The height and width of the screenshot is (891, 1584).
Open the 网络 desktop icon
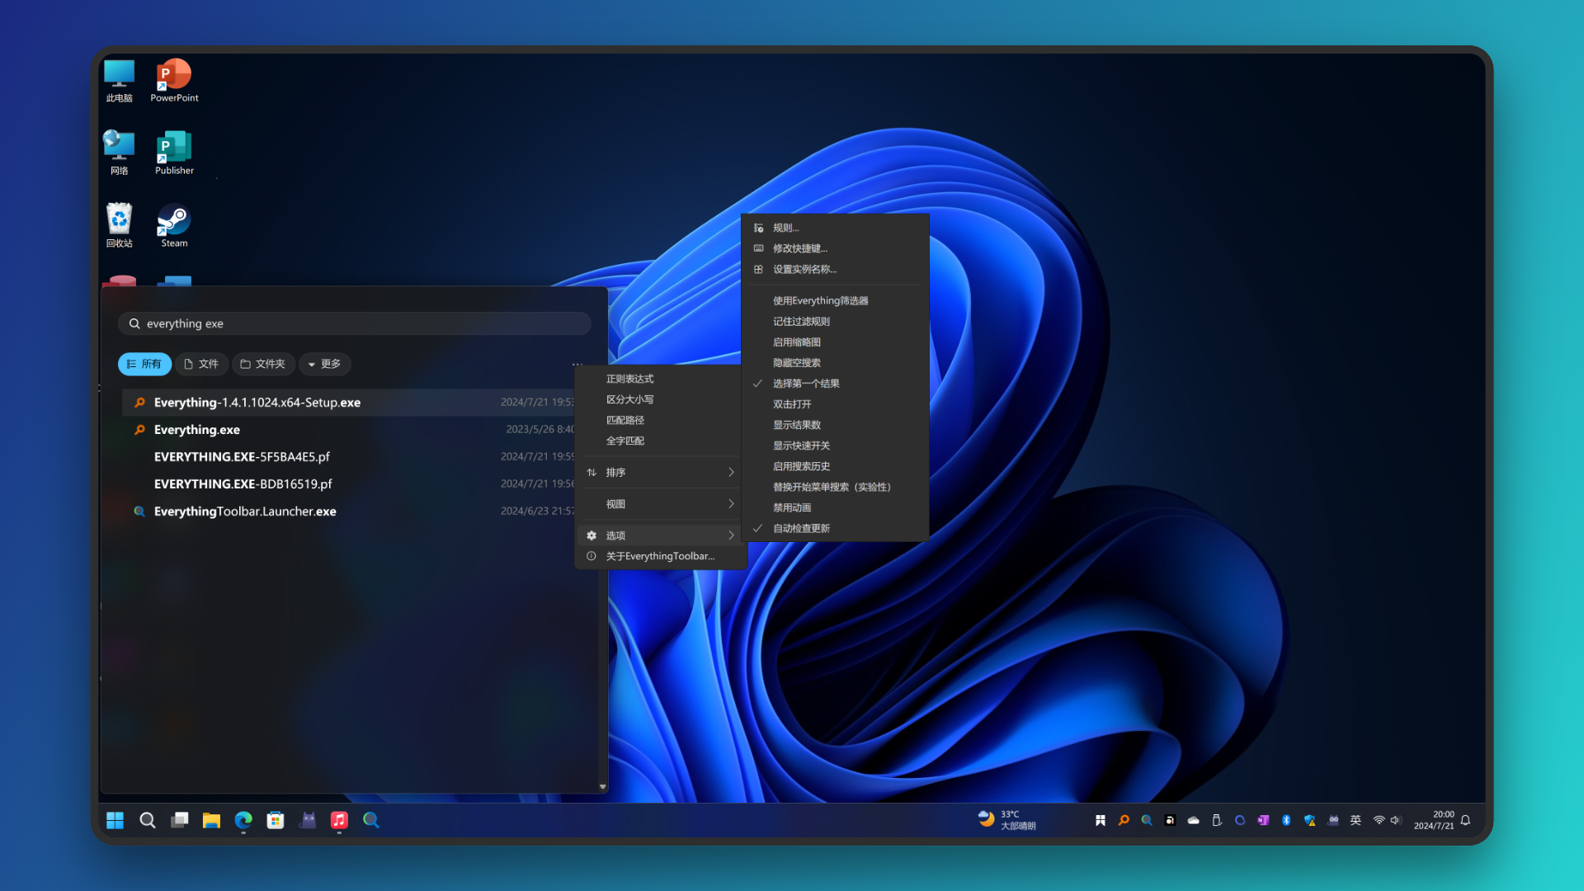coord(119,153)
